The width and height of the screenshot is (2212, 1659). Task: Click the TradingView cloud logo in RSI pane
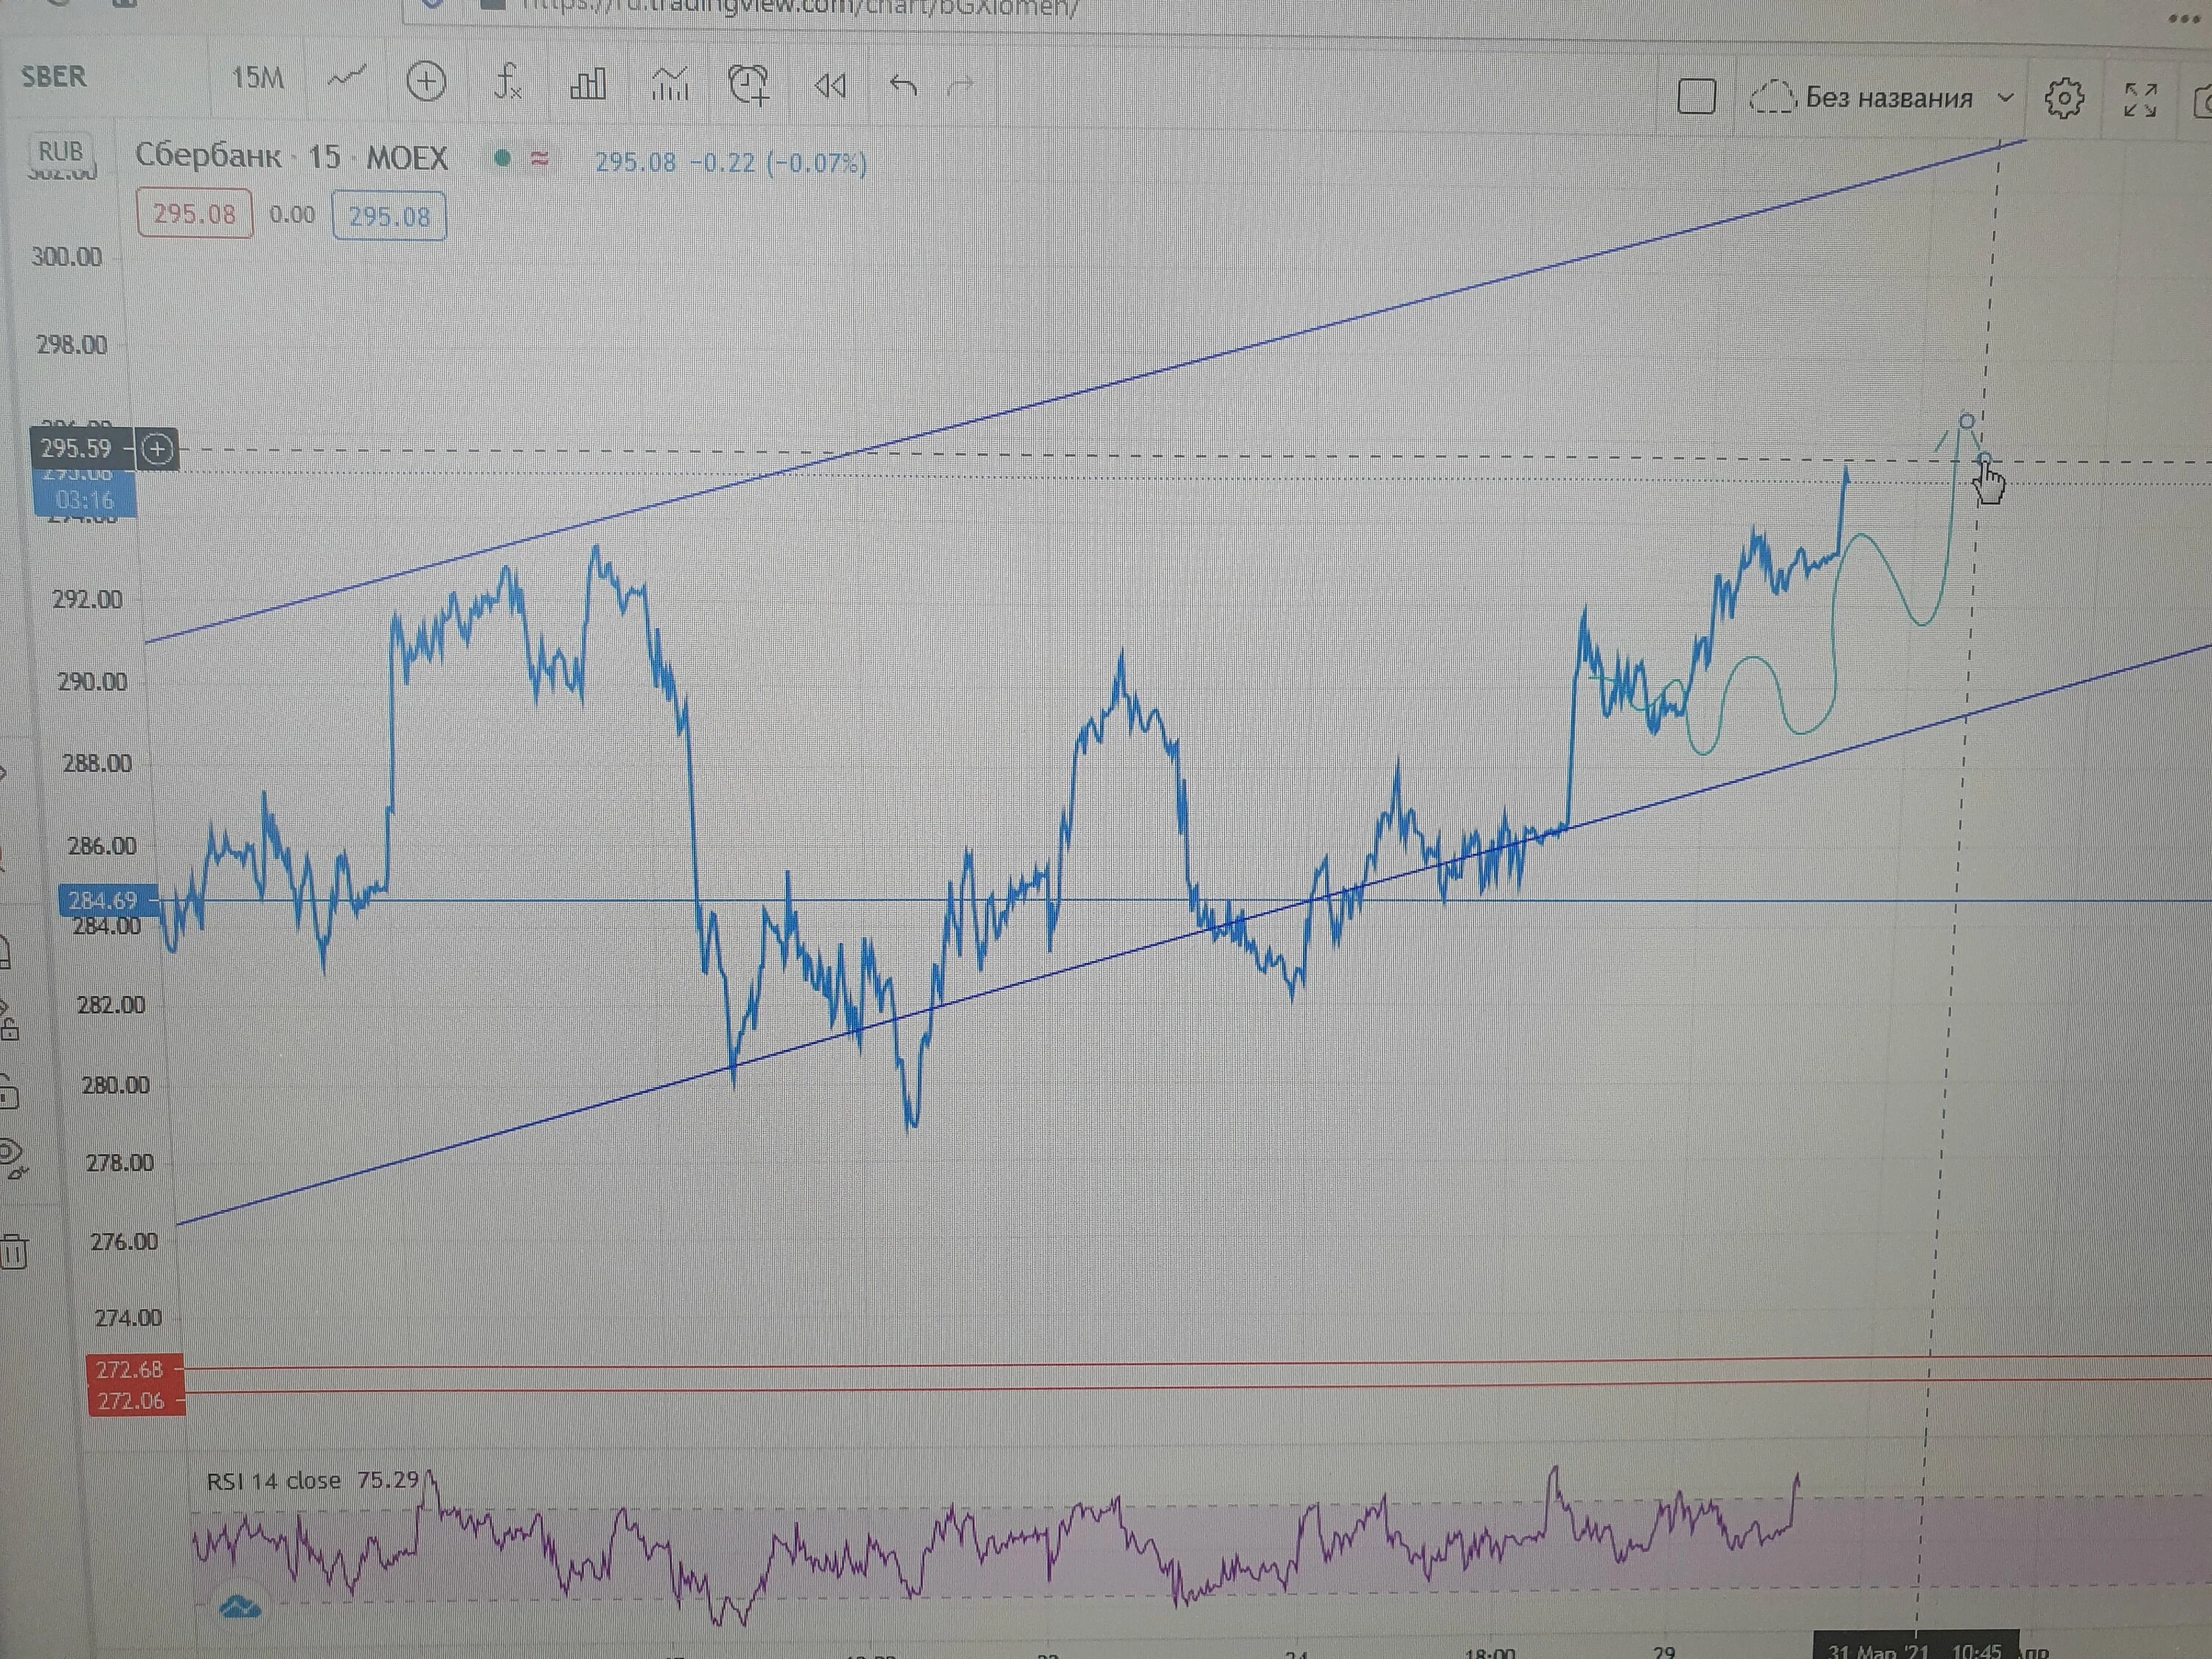[240, 1608]
